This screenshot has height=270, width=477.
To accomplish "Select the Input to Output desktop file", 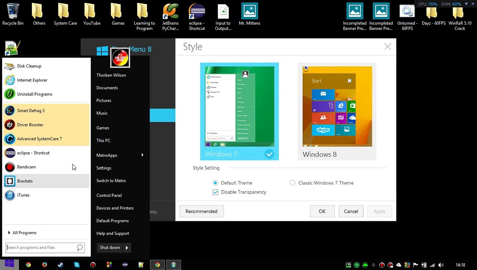I will point(223,17).
